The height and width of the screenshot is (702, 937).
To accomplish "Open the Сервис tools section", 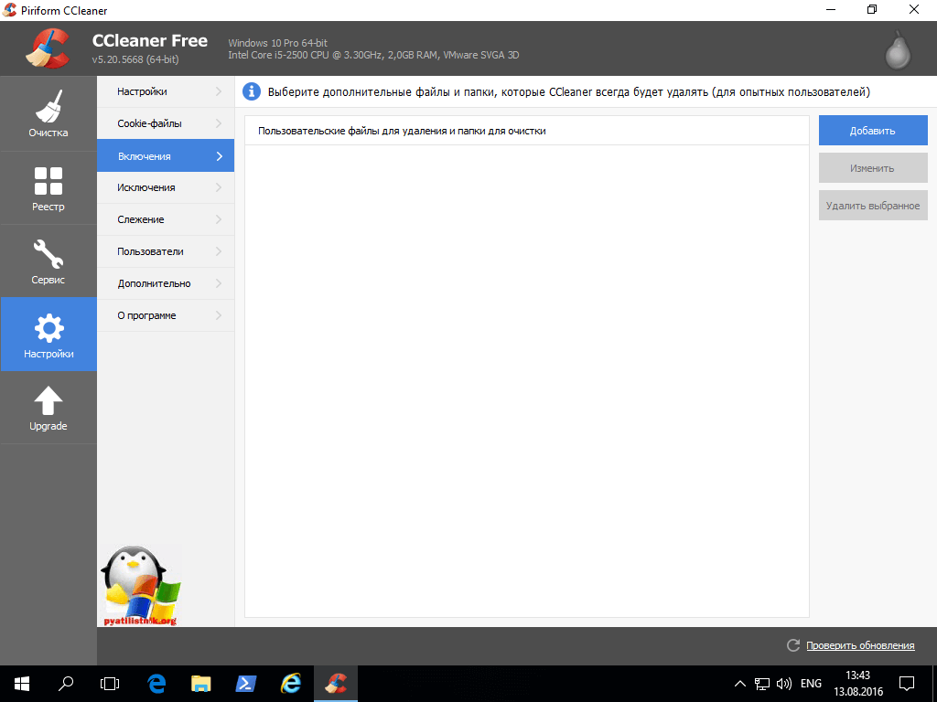I will click(x=48, y=261).
